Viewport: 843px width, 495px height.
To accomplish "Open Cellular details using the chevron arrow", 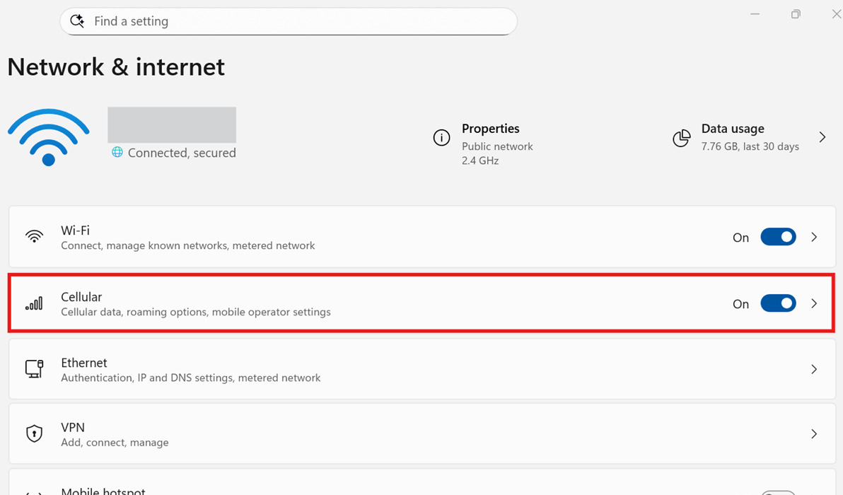I will [814, 303].
